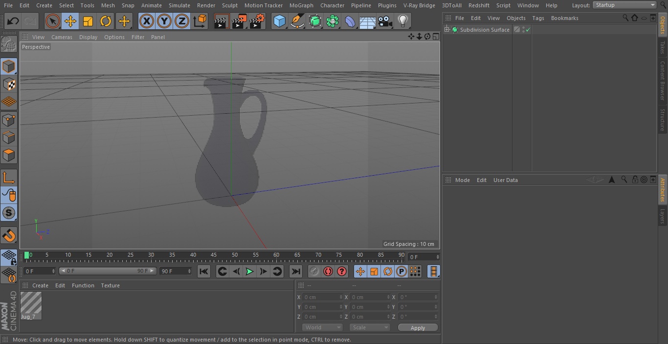
Task: Click Make Editable icon in left toolbar
Action: click(x=9, y=44)
